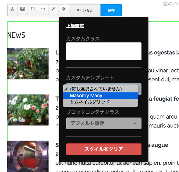Image resolution: width=179 pixels, height=172 pixels.
Task: Open the pink and white flowers thumbnail
Action: [x=28, y=110]
